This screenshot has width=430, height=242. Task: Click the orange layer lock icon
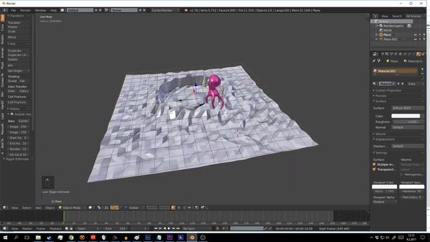pos(173,208)
